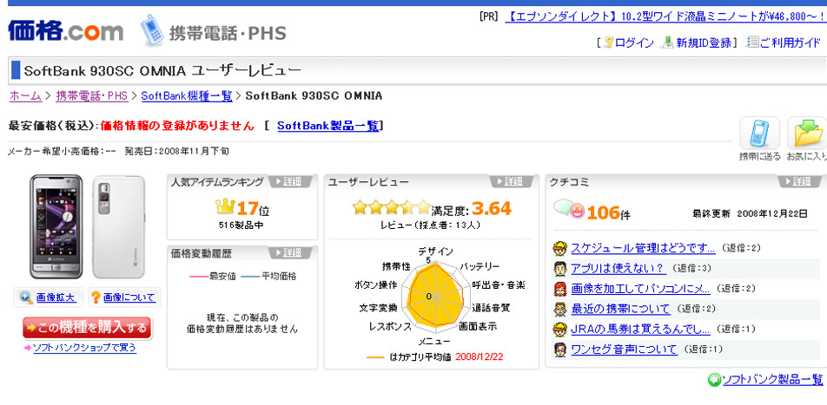Viewport: 827px width, 405px height.
Task: Click the avatar beside JRAの馬券 thread
Action: click(559, 330)
